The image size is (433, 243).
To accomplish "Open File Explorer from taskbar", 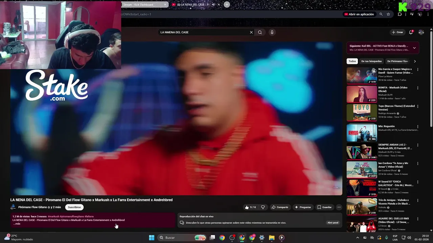I will click(x=272, y=238).
